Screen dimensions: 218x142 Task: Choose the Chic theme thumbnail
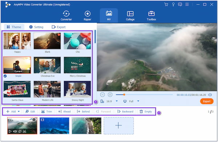pyautogui.click(x=77, y=41)
